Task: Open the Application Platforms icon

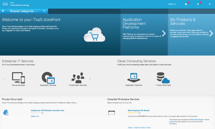Action: click(134, 78)
